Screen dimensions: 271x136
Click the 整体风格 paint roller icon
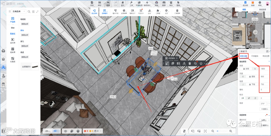[x=115, y=11]
